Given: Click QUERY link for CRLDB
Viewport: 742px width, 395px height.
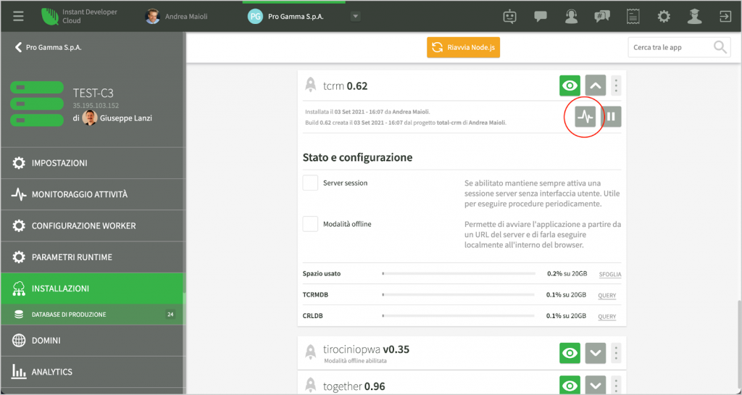Looking at the screenshot, I should tap(607, 317).
